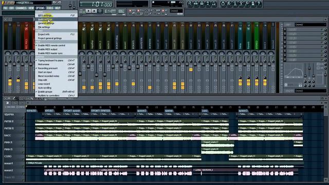Enable MIDI master sync option

(x=56, y=53)
